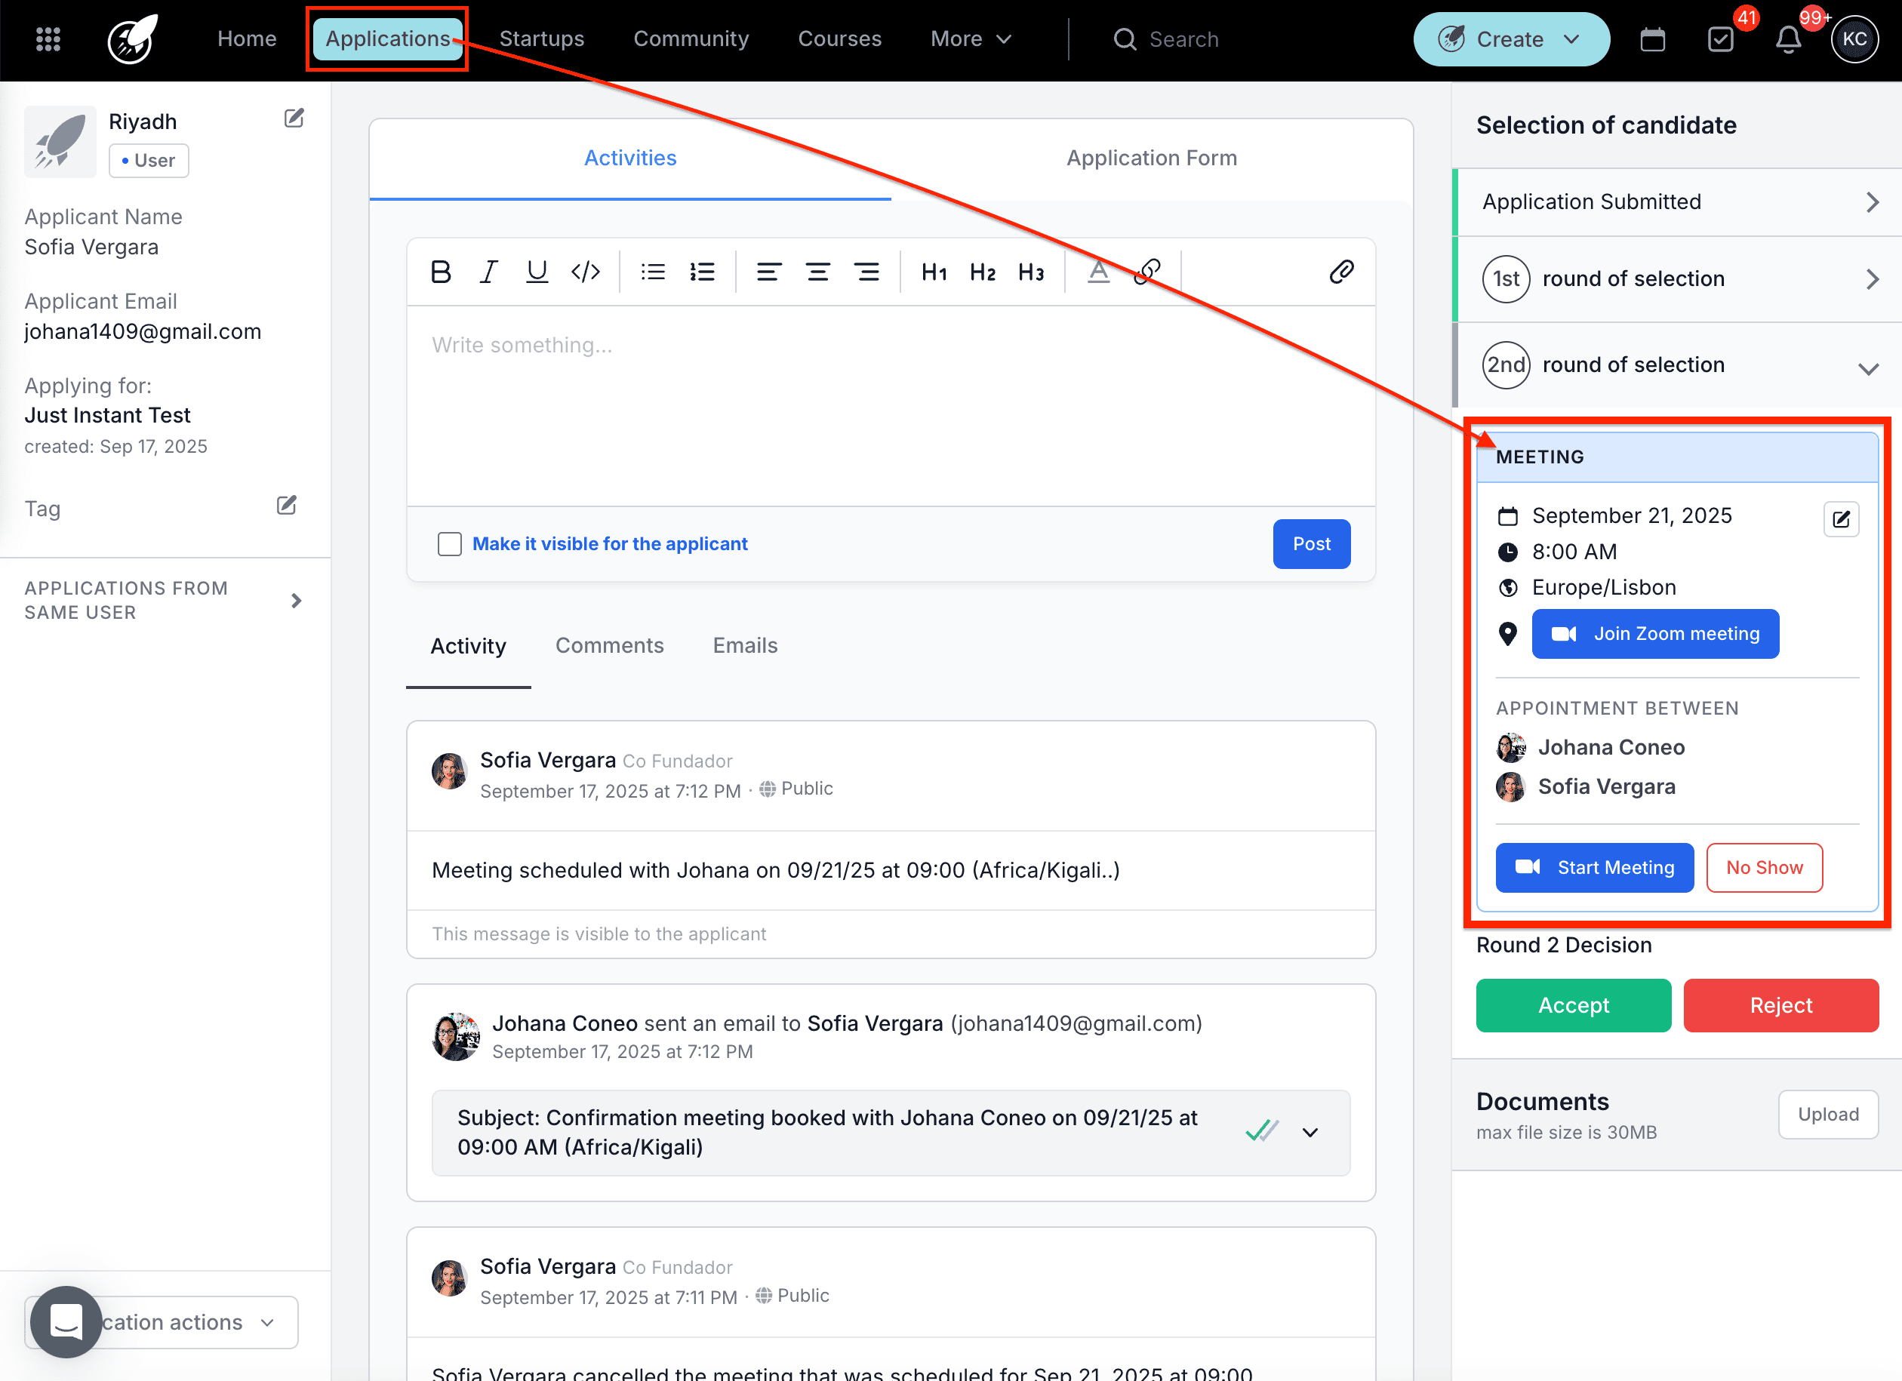Viewport: 1902px width, 1381px height.
Task: Open the Comments tab
Action: pyautogui.click(x=609, y=646)
